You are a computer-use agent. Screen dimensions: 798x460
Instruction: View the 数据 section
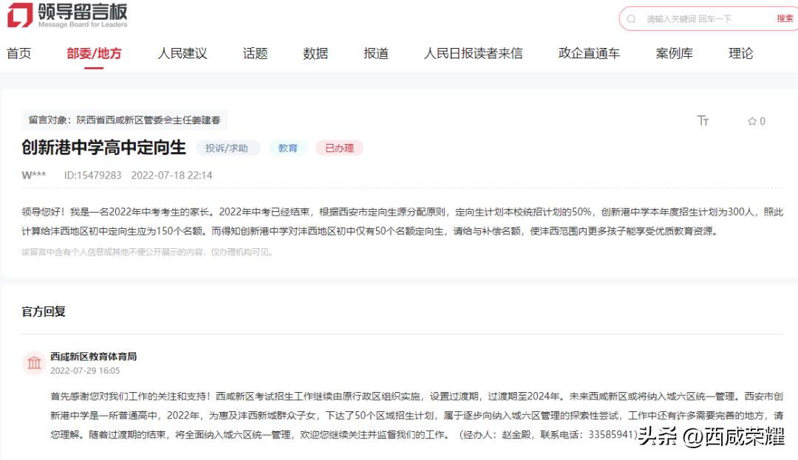(314, 52)
